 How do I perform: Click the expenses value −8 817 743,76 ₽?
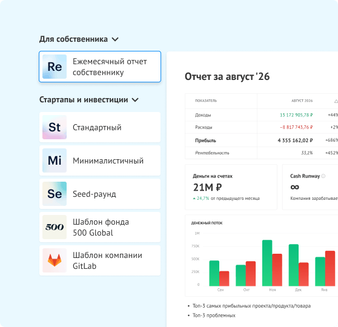(x=296, y=127)
